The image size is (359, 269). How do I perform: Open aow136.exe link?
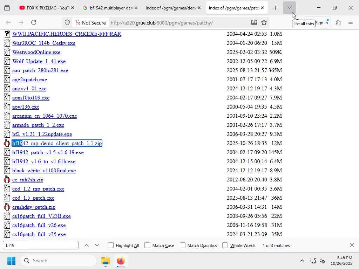pyautogui.click(x=26, y=107)
